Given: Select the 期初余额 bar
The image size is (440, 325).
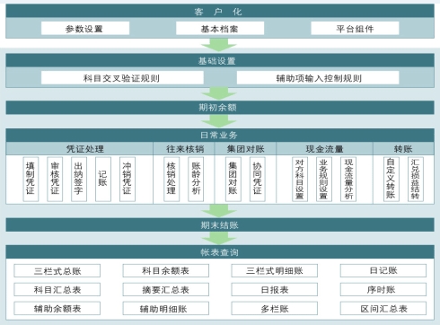Looking at the screenshot, I should 220,108.
